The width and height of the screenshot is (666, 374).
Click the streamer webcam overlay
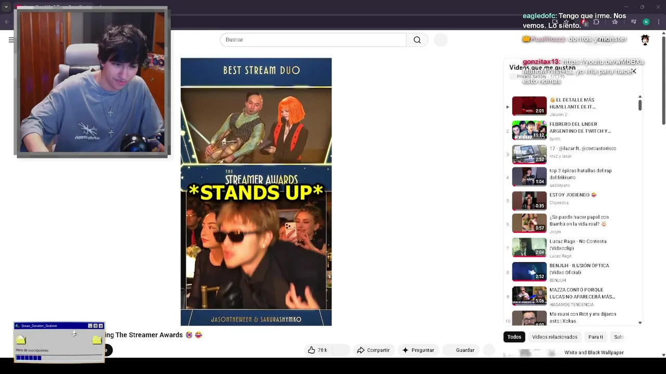[x=92, y=82]
